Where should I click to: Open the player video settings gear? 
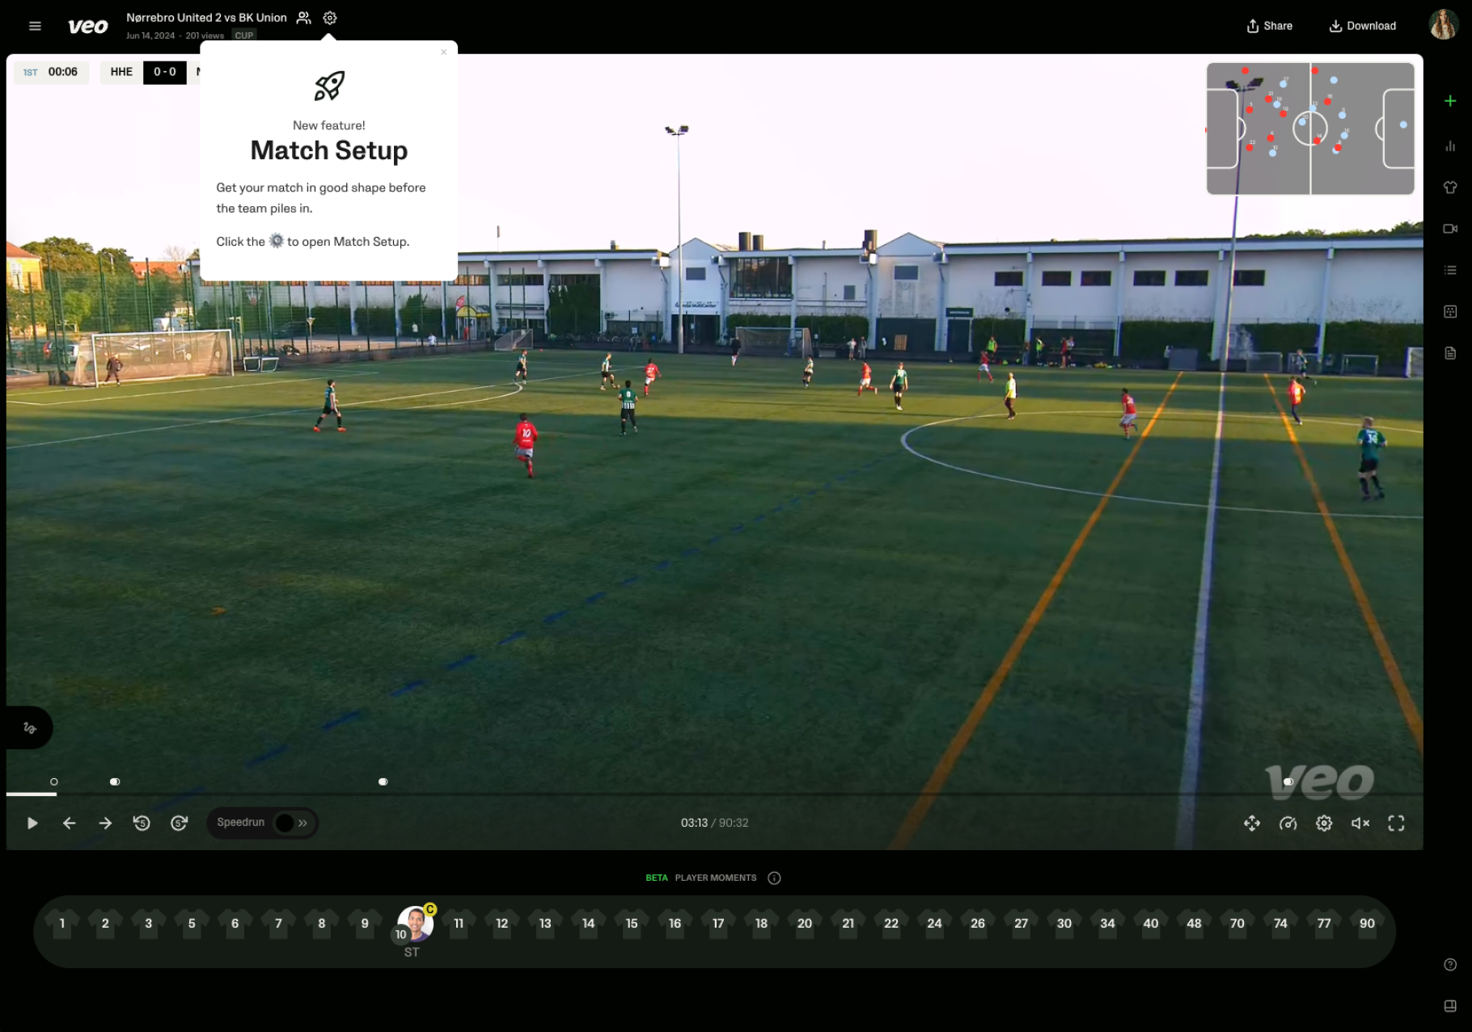point(1324,823)
